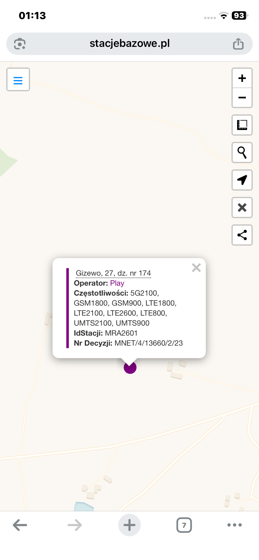Follow the Play operator link
Screen dimensions: 259x560
(x=117, y=283)
